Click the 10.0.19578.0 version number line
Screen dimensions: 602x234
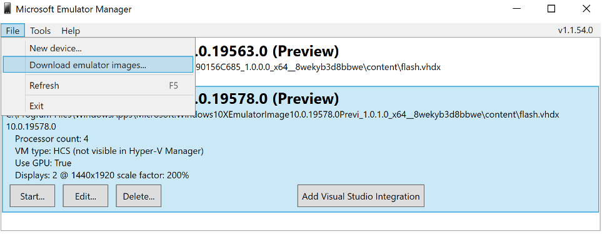(x=31, y=126)
